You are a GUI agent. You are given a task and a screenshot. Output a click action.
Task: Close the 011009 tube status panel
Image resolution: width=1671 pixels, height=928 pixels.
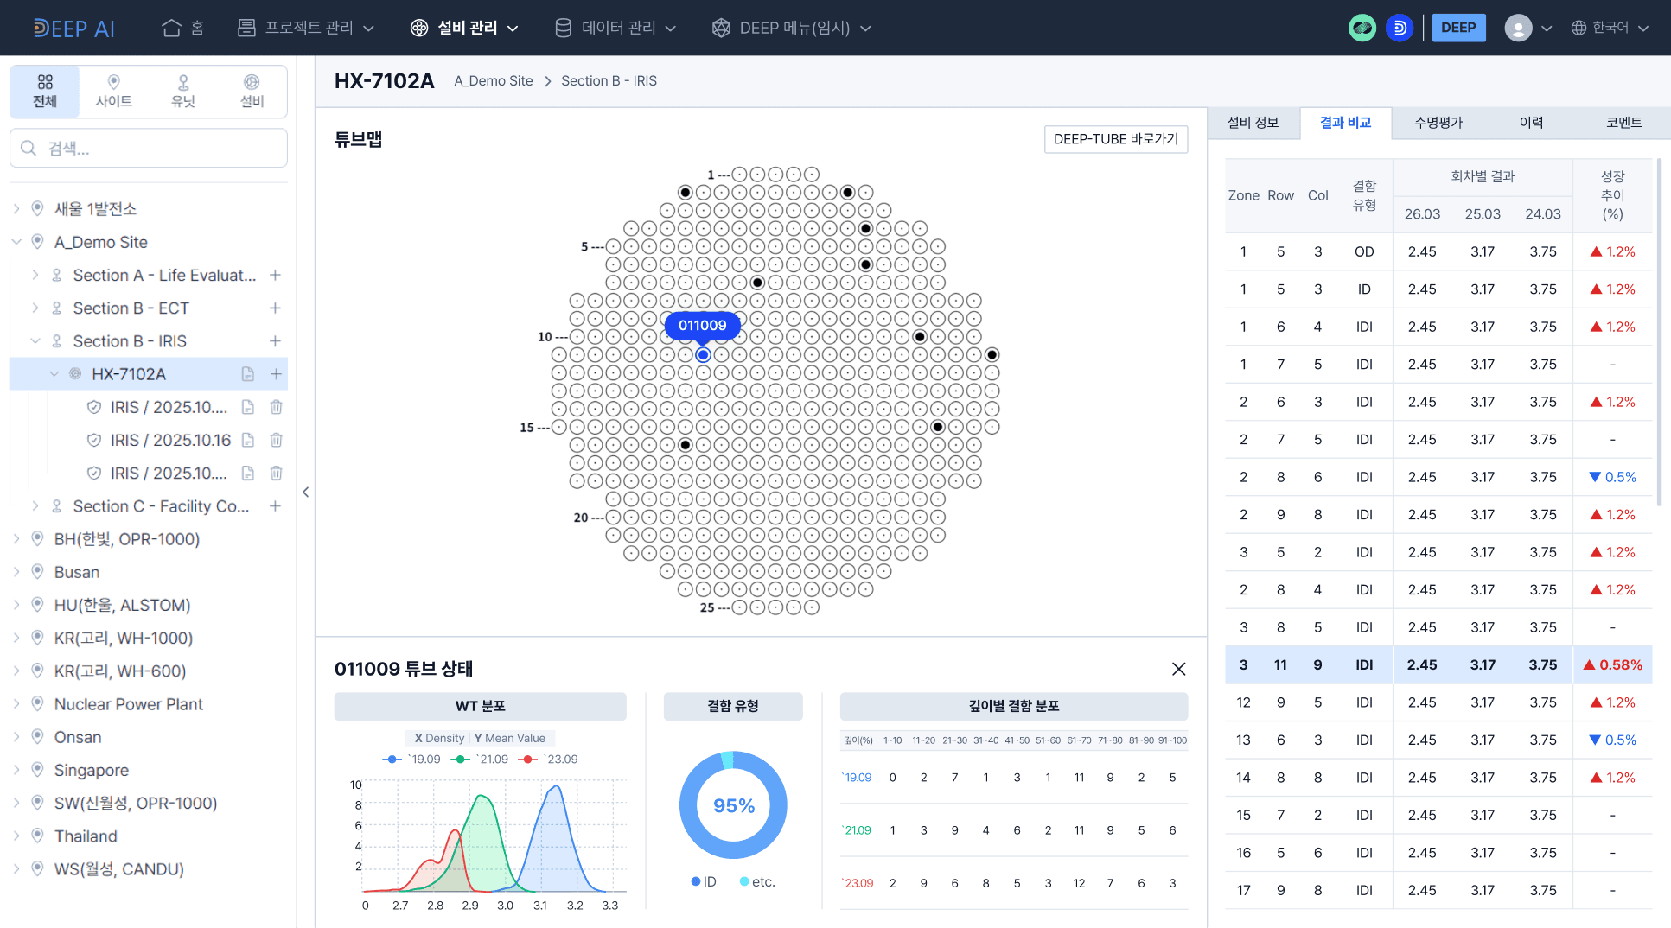1178,669
